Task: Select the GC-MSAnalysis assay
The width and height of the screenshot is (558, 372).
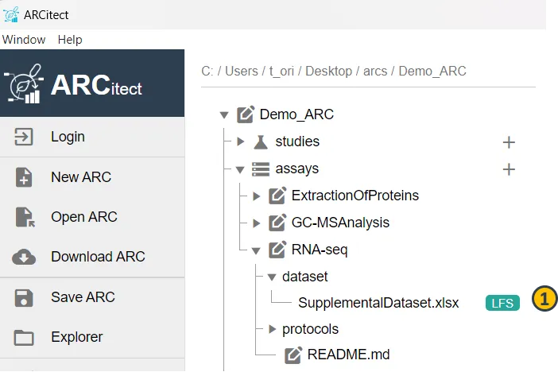Action: click(340, 223)
